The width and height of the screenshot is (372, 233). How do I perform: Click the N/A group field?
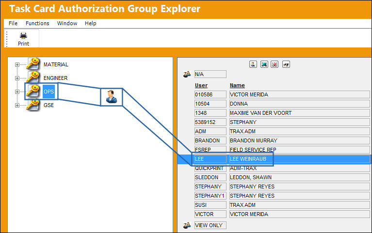210,74
